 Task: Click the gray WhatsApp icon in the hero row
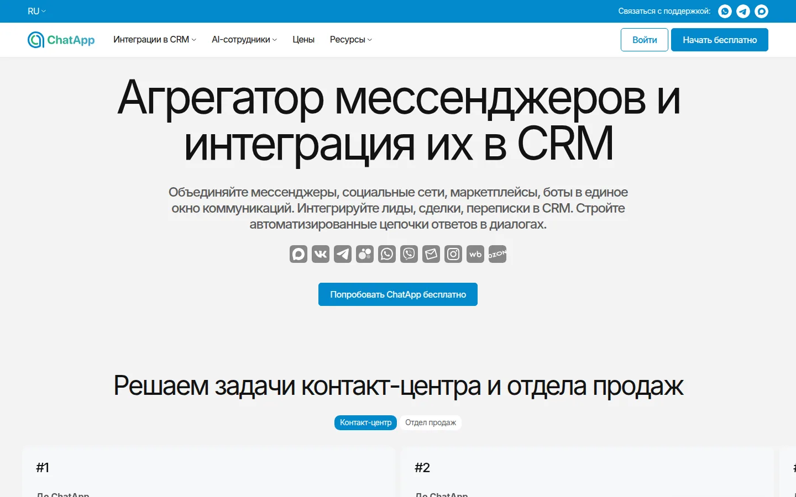point(387,254)
